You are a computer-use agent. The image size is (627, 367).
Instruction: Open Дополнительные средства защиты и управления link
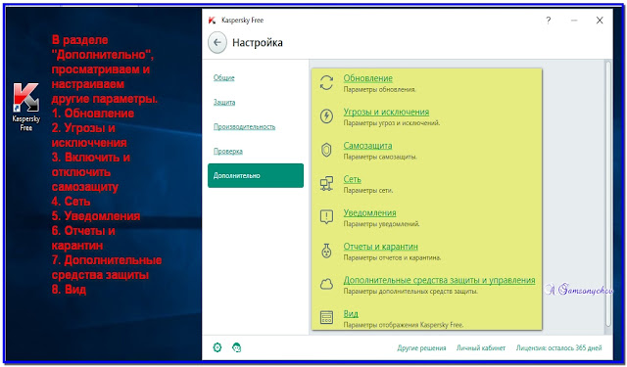click(439, 280)
